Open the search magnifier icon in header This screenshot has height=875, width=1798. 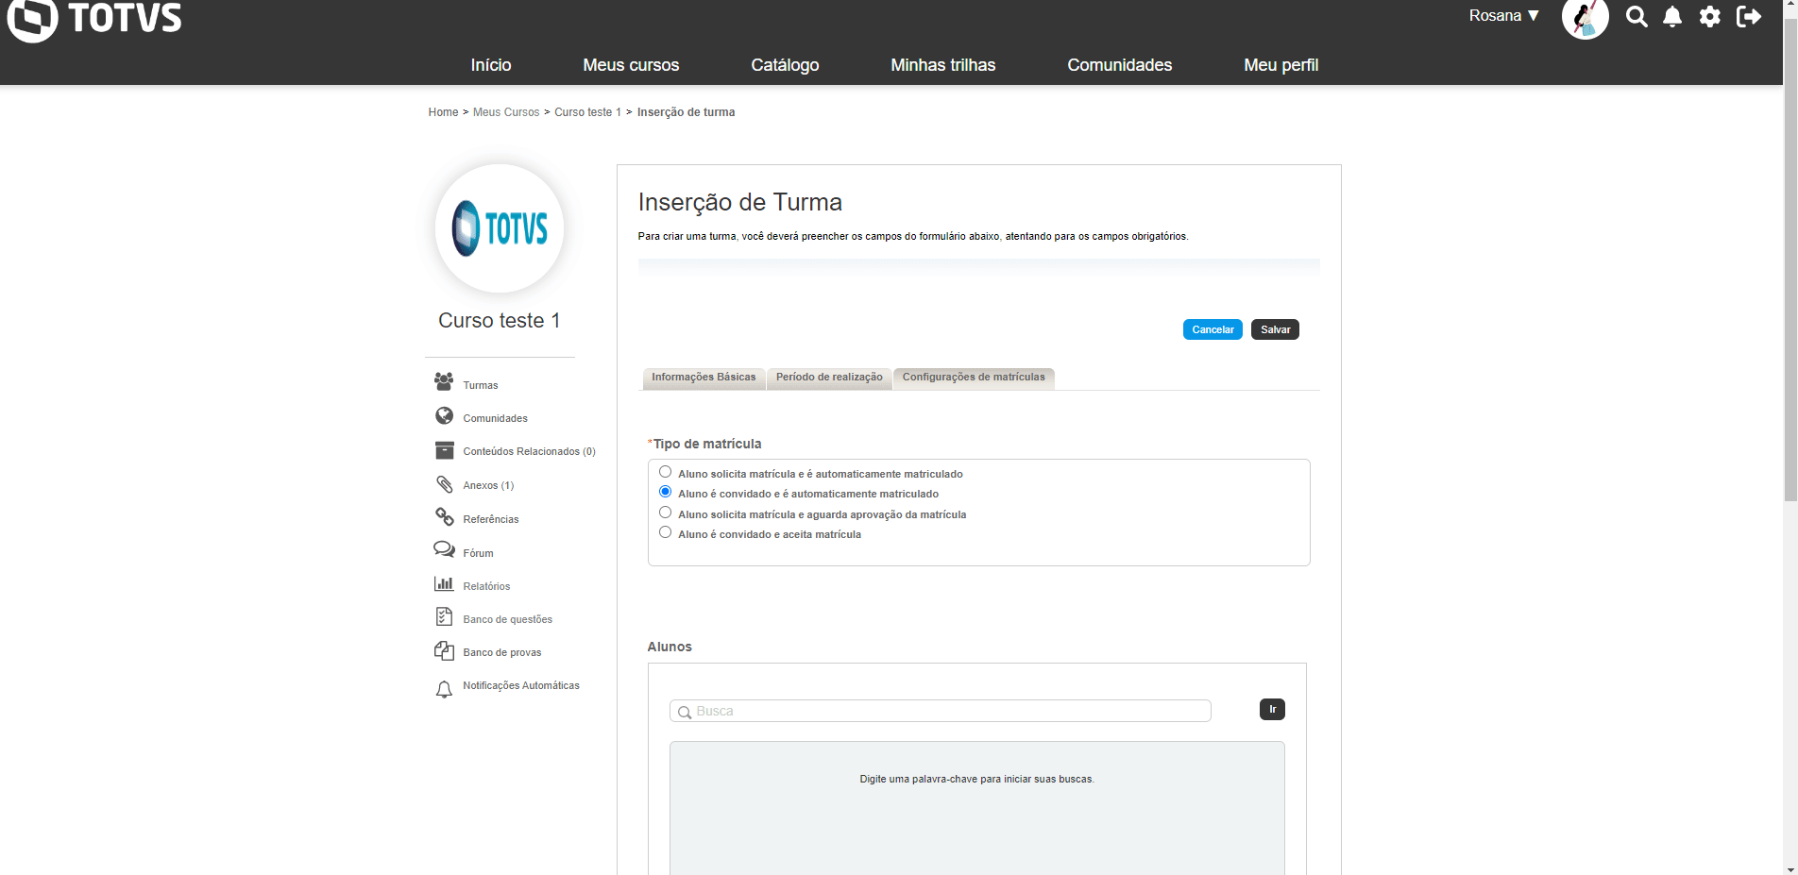pos(1637,17)
